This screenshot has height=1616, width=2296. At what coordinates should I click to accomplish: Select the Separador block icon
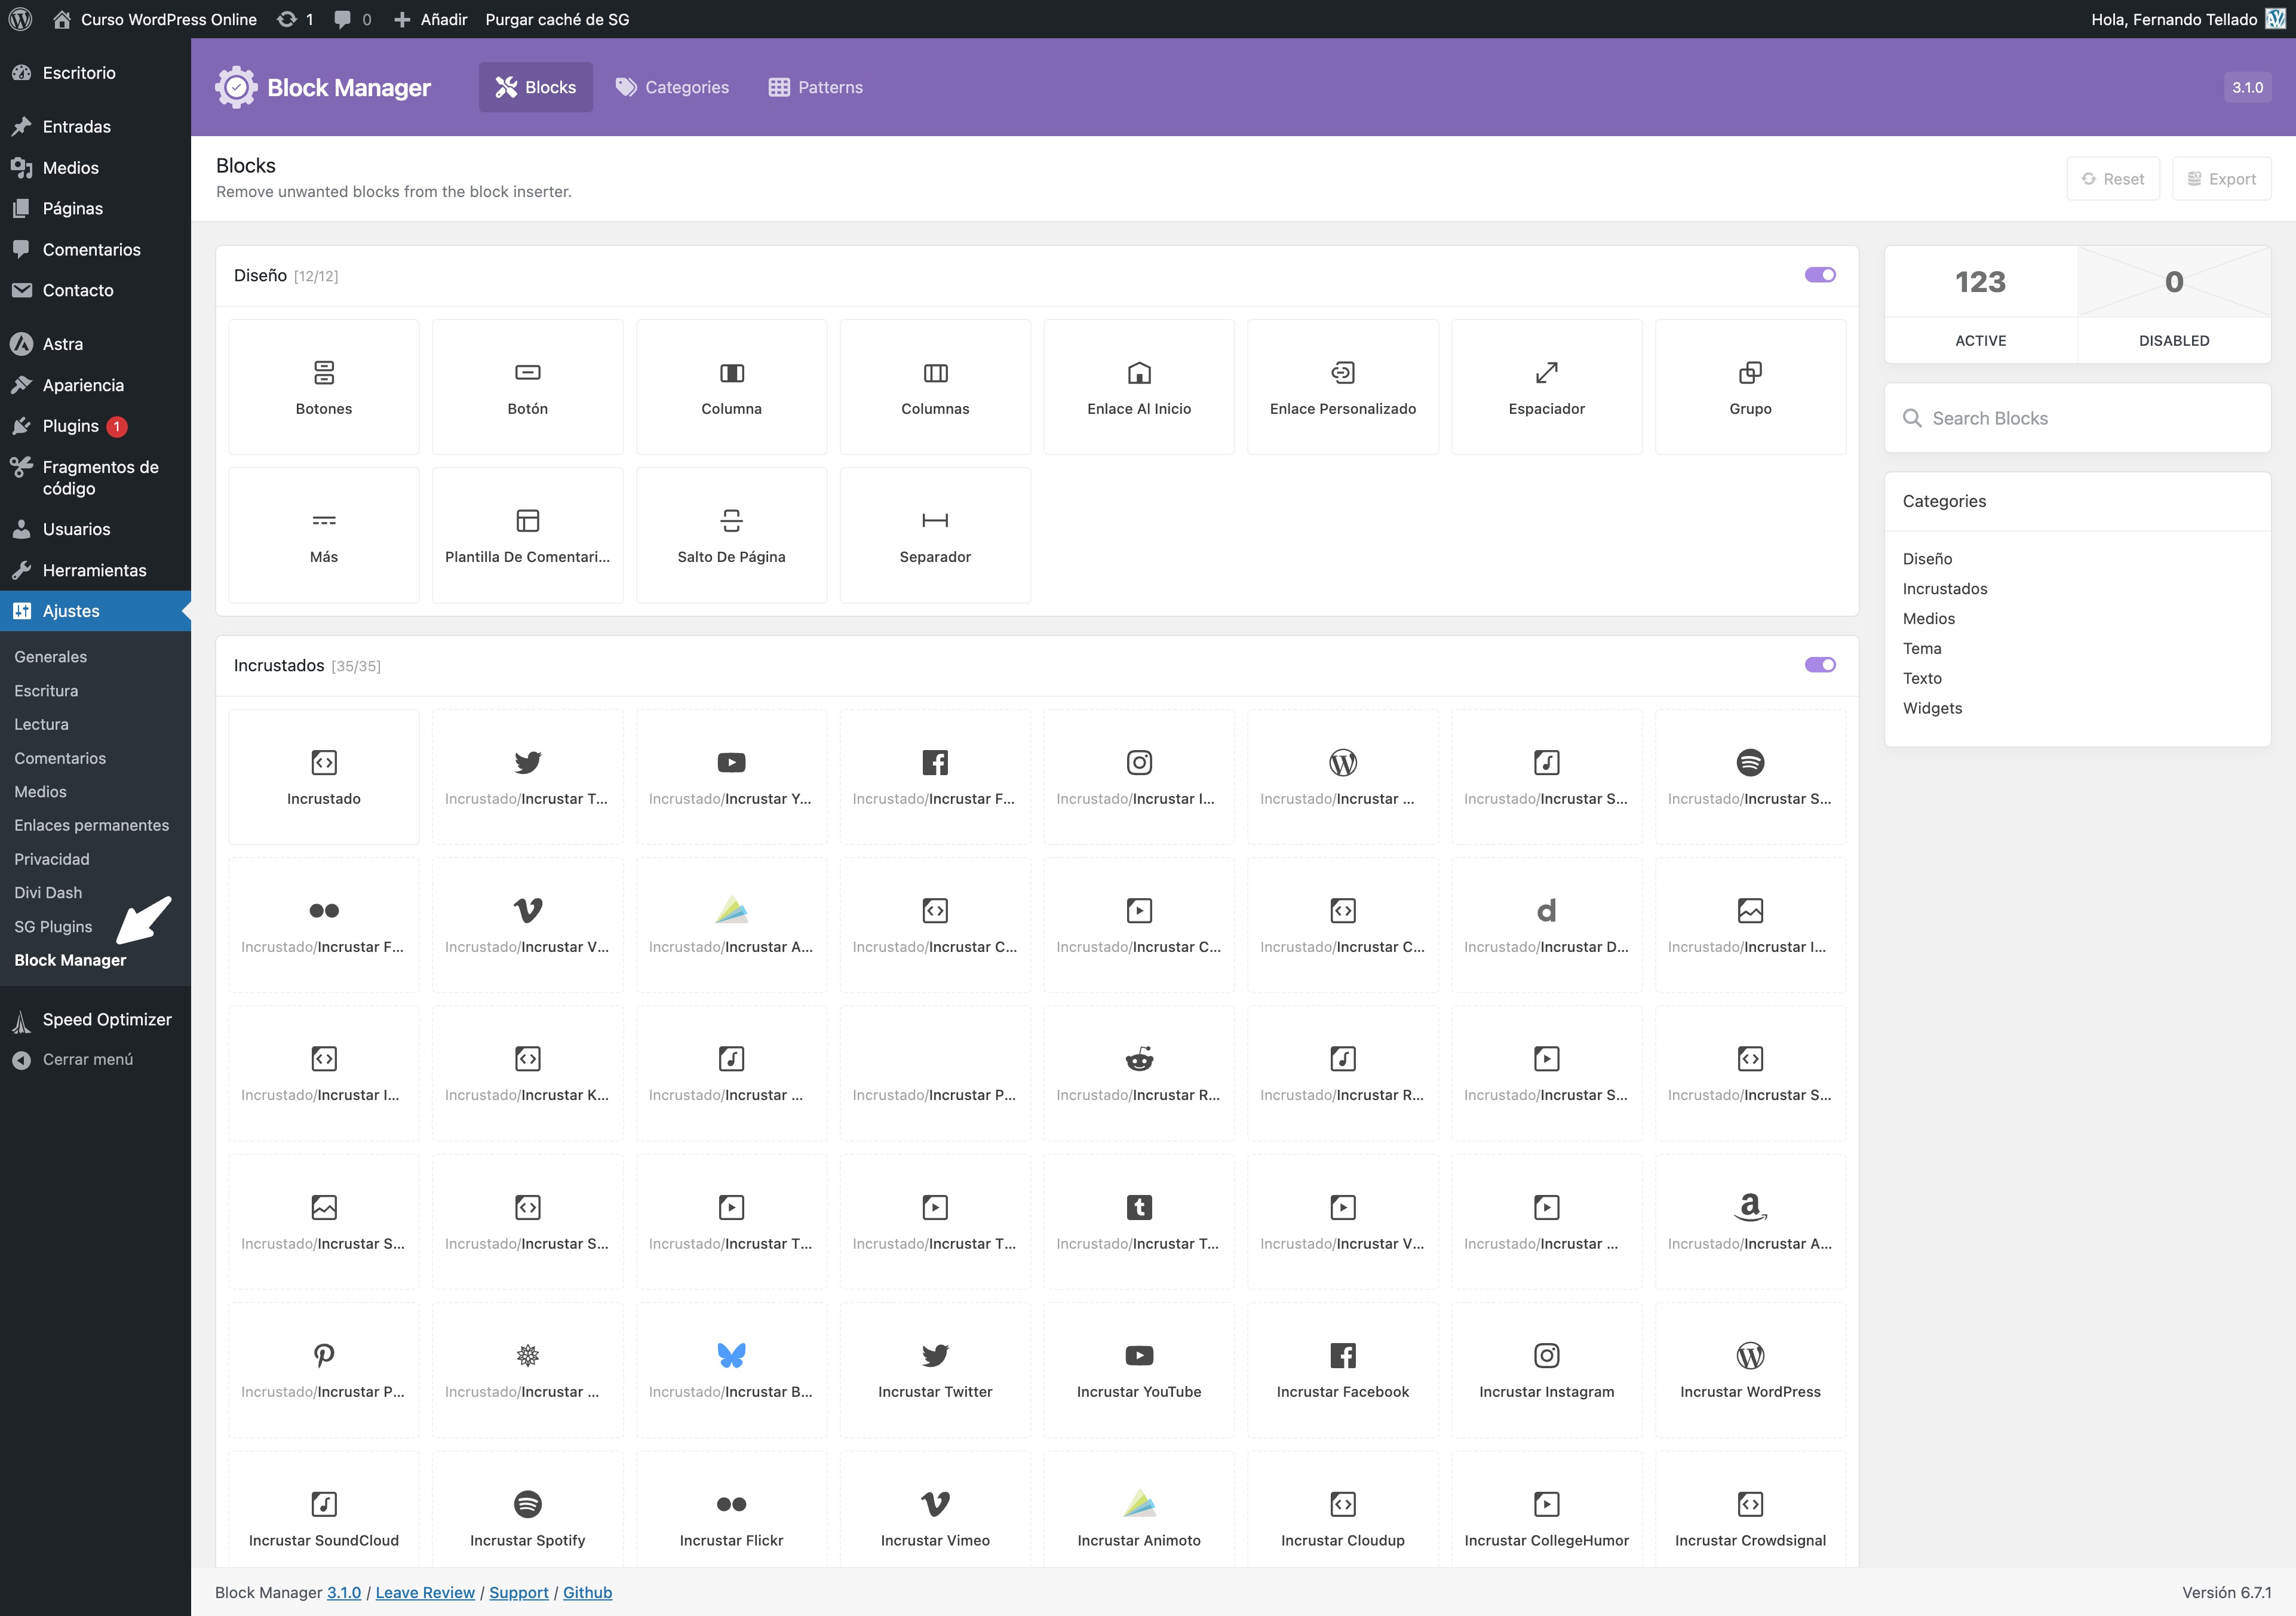[934, 520]
